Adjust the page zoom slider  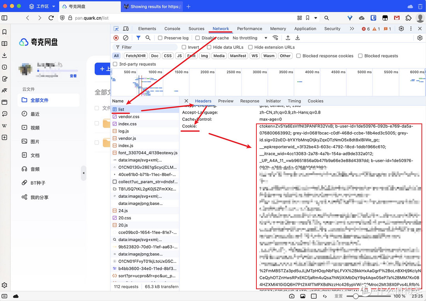pyautogui.click(x=356, y=296)
